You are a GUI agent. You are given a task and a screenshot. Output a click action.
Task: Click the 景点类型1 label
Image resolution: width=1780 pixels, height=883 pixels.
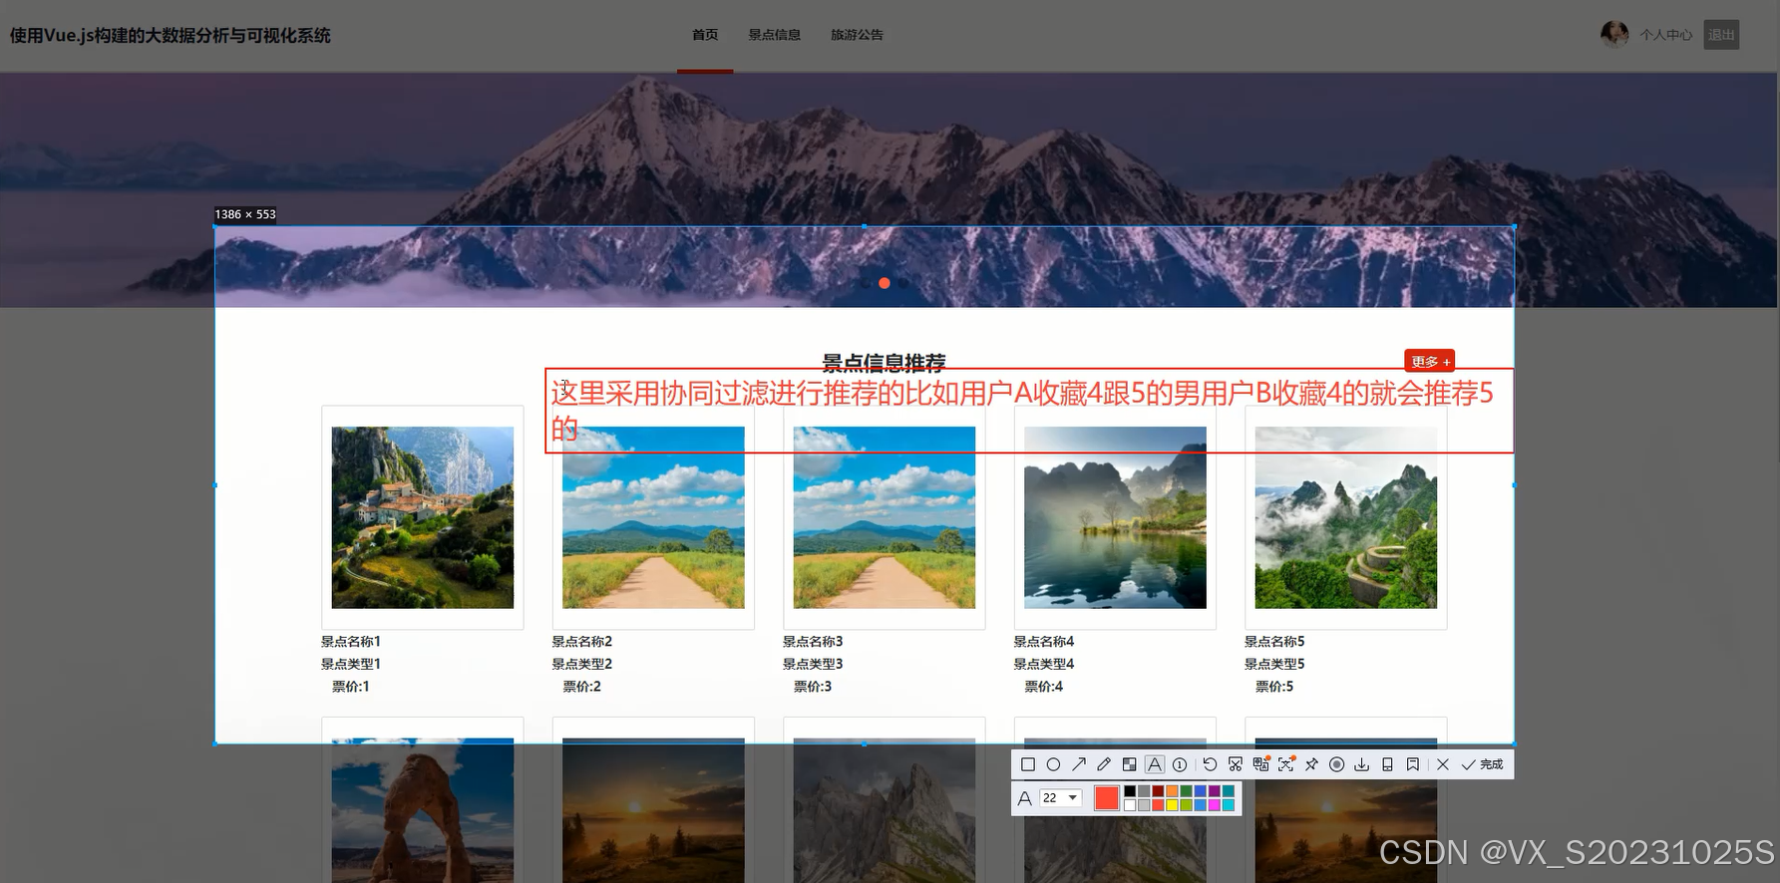[x=351, y=664]
